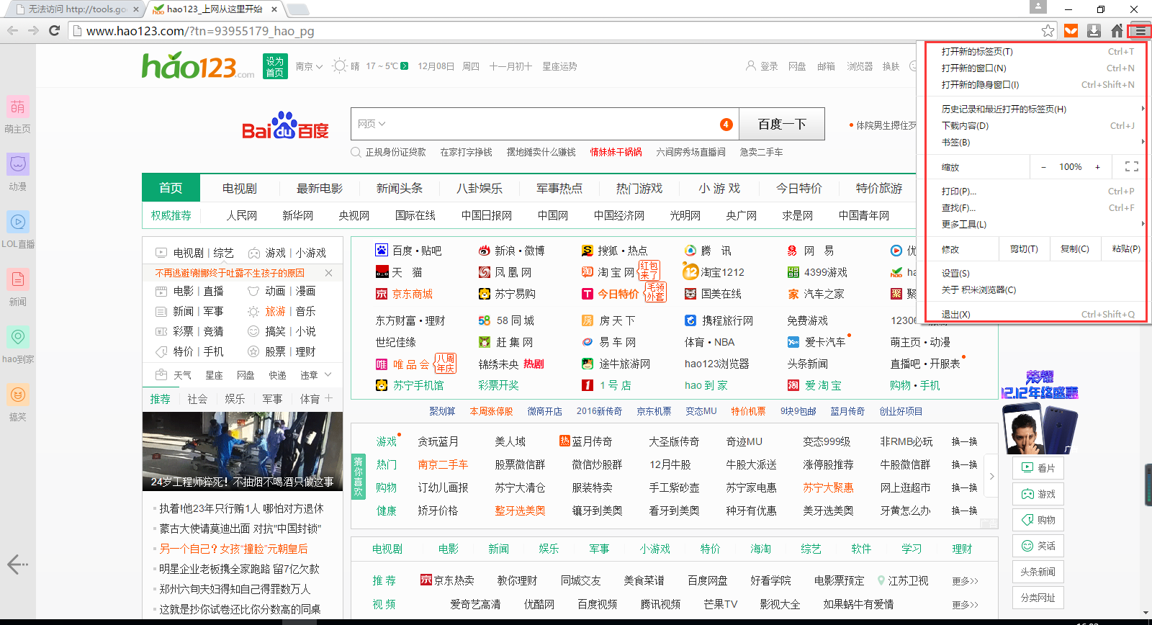Decrease zoom with the minus button
This screenshot has width=1152, height=625.
[x=1043, y=167]
